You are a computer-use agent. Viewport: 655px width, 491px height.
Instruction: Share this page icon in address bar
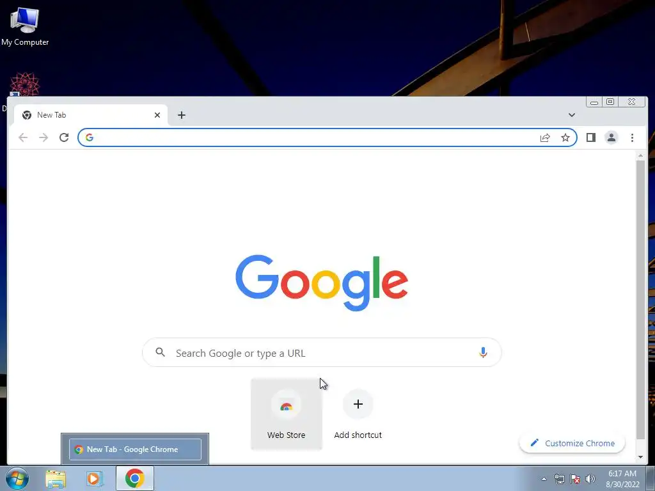pyautogui.click(x=545, y=138)
